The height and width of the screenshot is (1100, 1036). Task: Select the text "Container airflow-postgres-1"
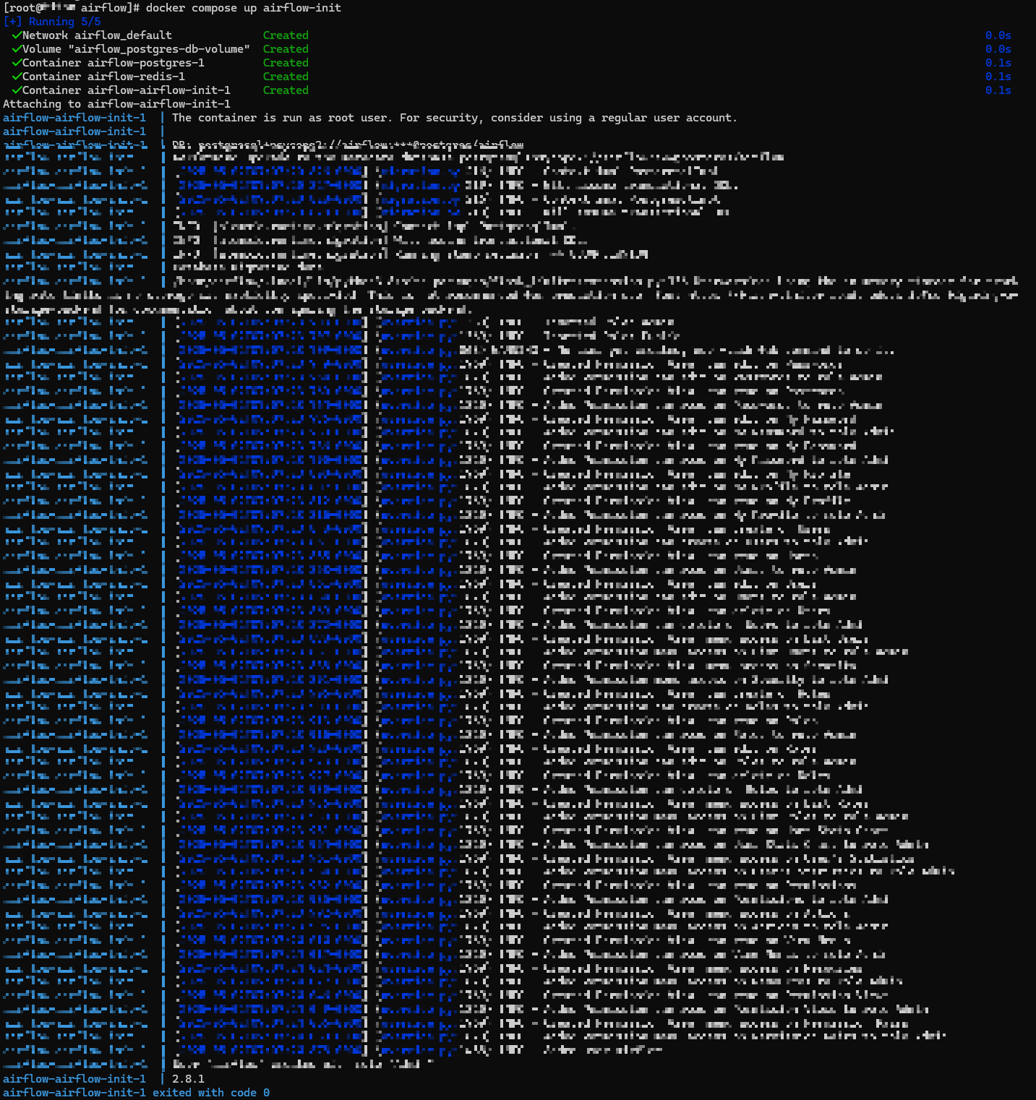(114, 62)
